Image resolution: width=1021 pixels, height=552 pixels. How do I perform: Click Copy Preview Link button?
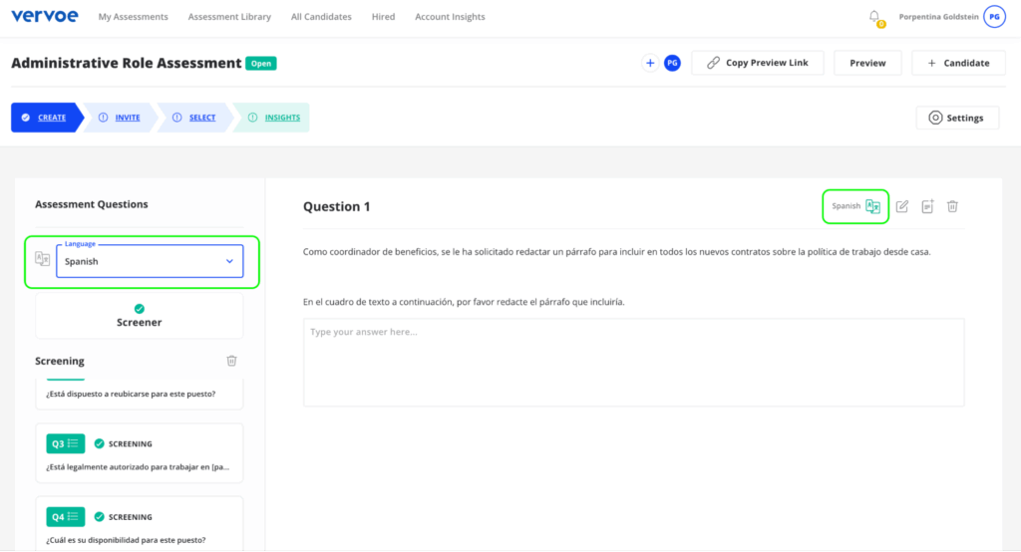758,63
